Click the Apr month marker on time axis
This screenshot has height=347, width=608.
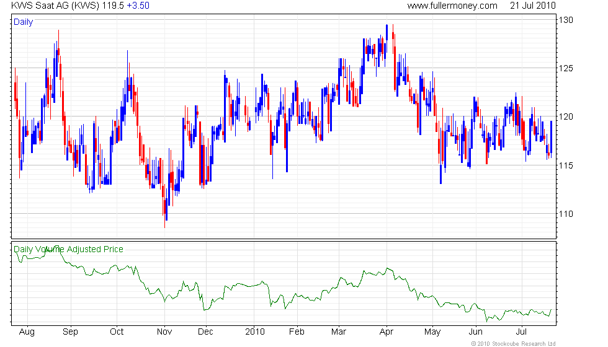[387, 332]
